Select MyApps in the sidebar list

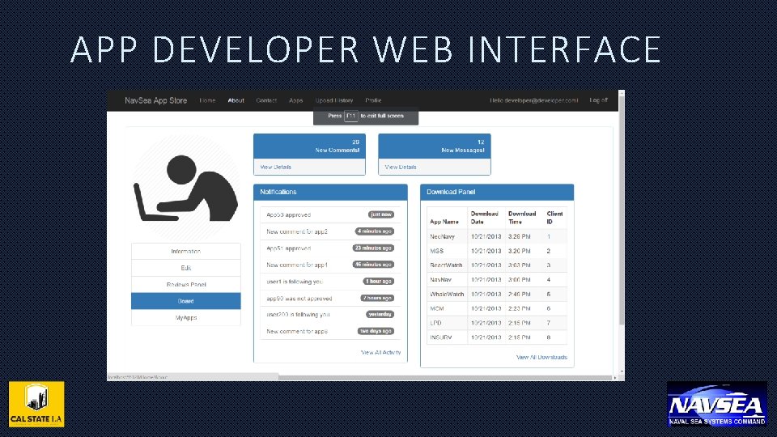pos(186,317)
